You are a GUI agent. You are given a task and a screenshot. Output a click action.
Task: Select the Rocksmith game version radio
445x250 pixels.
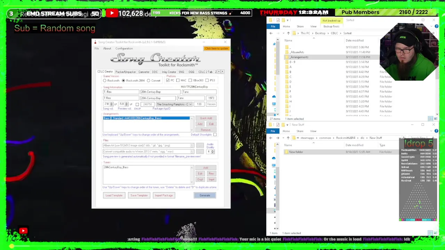click(105, 81)
